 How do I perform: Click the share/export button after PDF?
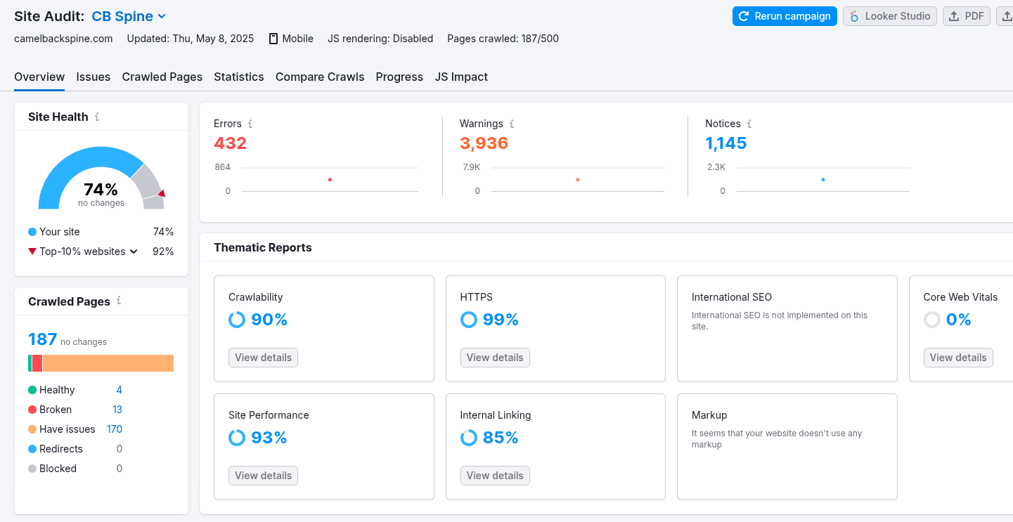coord(1005,16)
